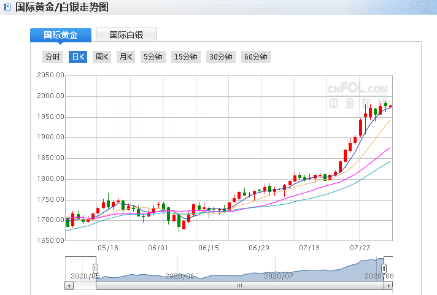Switch to the 国际黄金 tab

[x=60, y=35]
